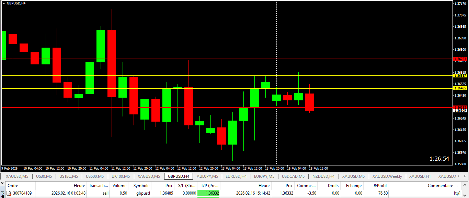Open the UK100,M5 chart tab
This screenshot has height=198, width=469.
click(121, 176)
